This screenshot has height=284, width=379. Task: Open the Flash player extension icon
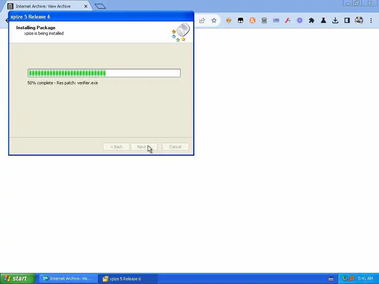click(x=288, y=21)
